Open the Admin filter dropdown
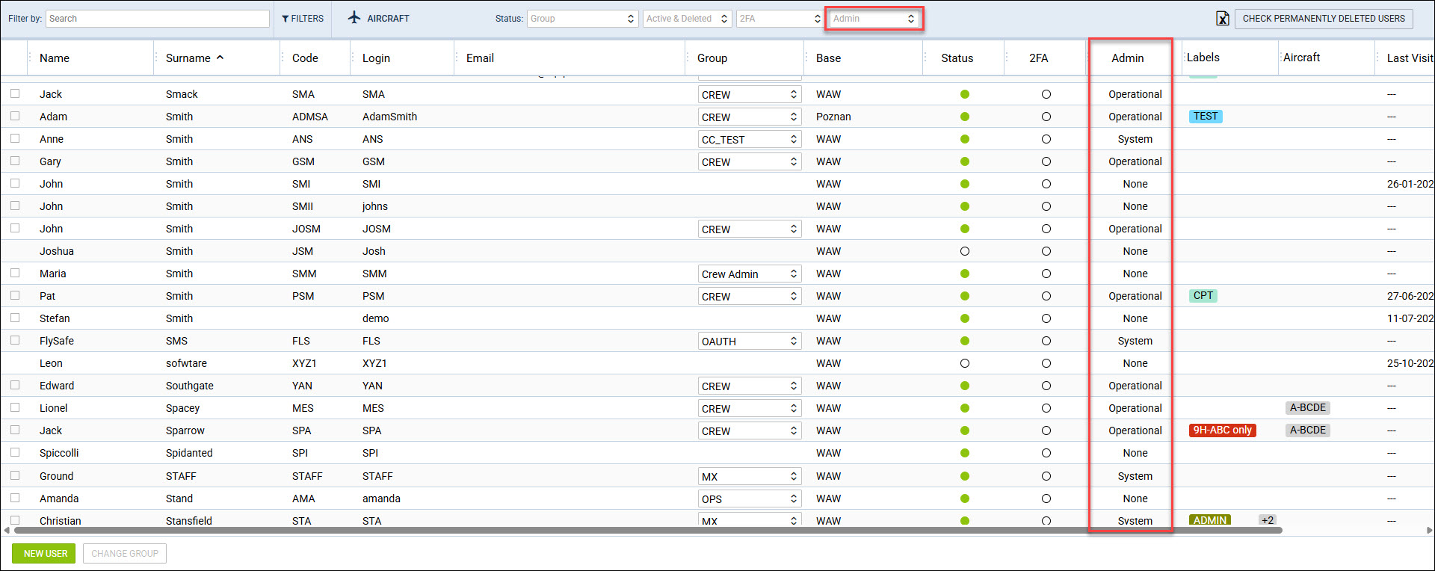The image size is (1435, 571). pyautogui.click(x=874, y=19)
